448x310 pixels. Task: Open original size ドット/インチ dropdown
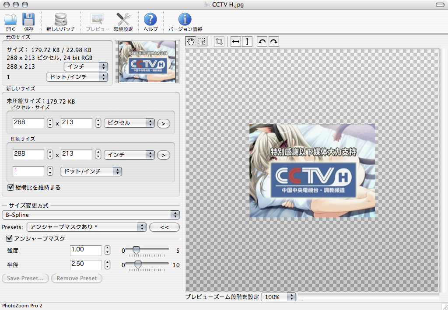(x=77, y=77)
